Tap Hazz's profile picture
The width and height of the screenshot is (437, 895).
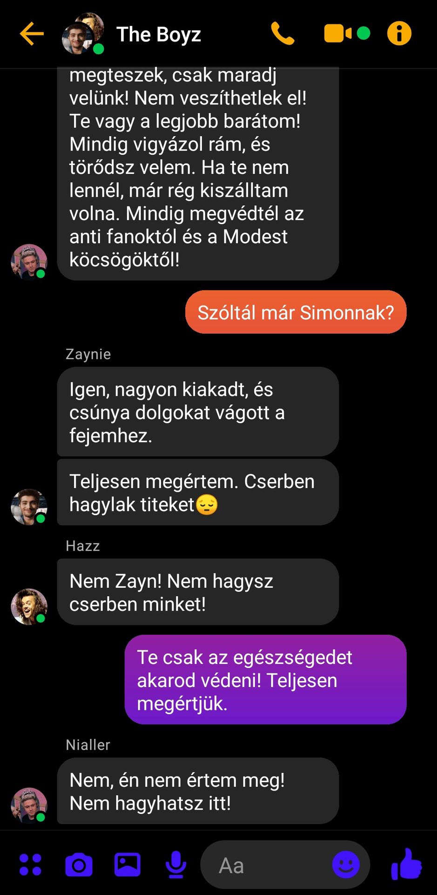[29, 606]
